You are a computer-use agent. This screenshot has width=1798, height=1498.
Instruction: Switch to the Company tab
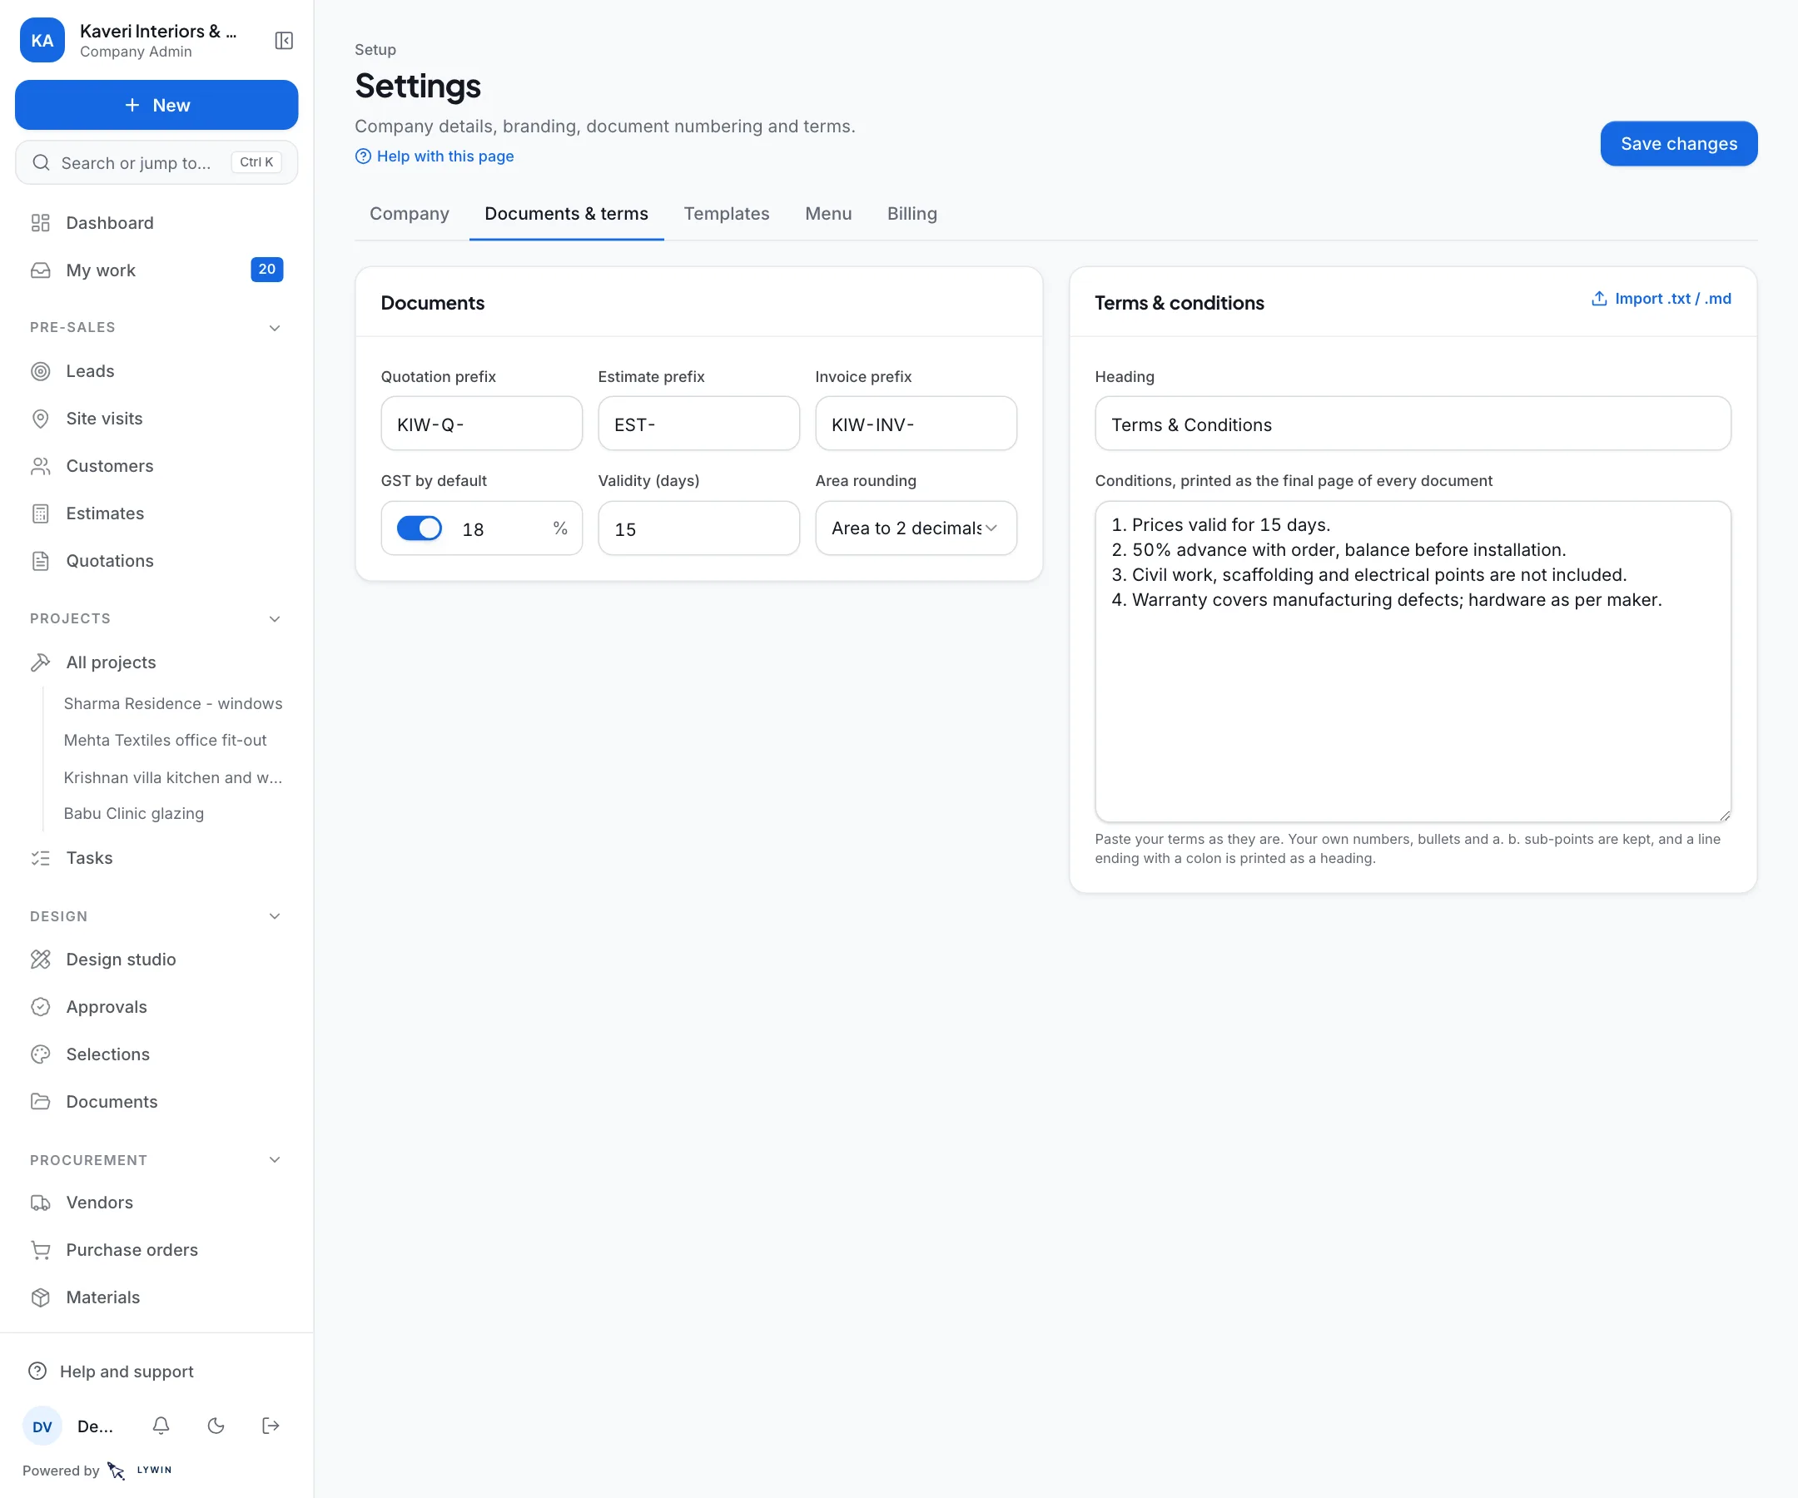410,213
